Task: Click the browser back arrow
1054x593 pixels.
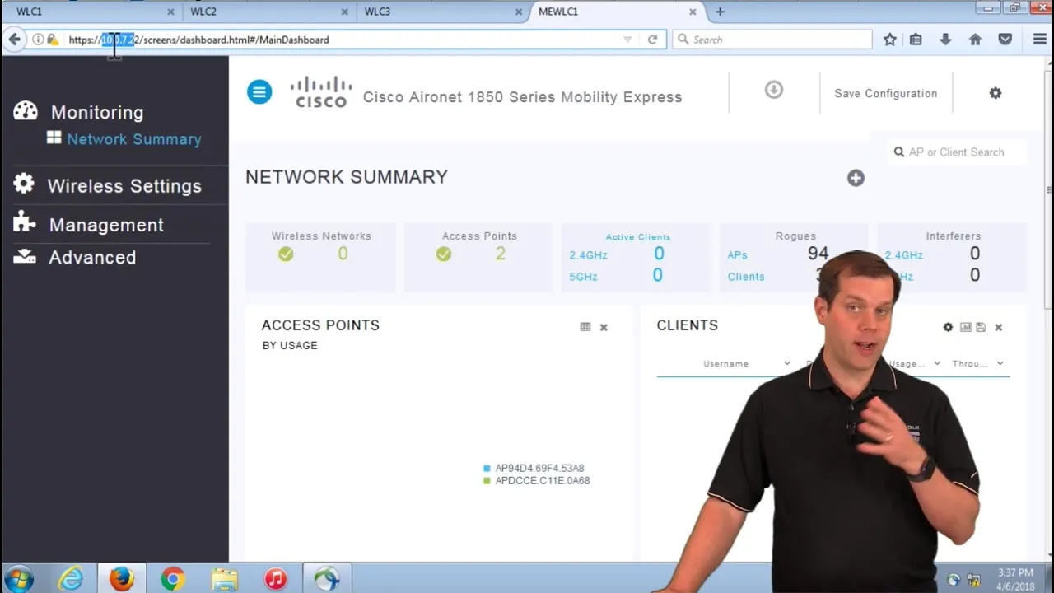Action: point(14,40)
